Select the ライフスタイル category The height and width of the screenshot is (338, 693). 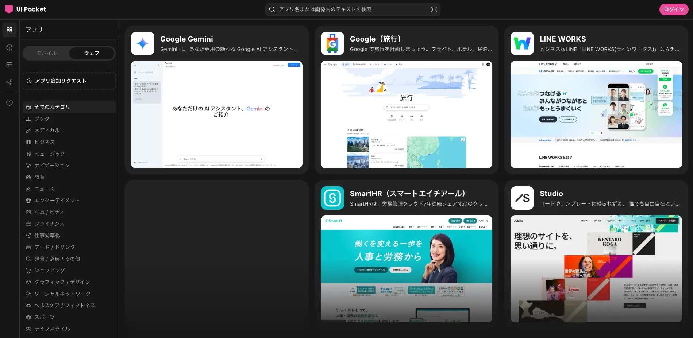pos(69,329)
